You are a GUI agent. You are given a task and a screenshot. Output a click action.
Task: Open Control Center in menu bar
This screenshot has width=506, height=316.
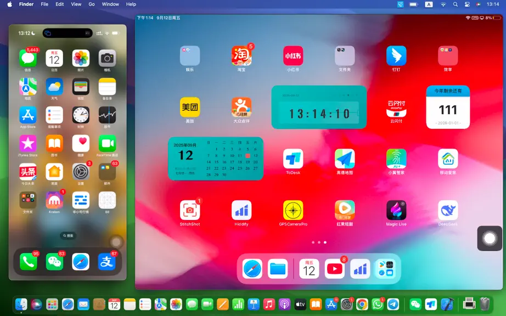[467, 4]
